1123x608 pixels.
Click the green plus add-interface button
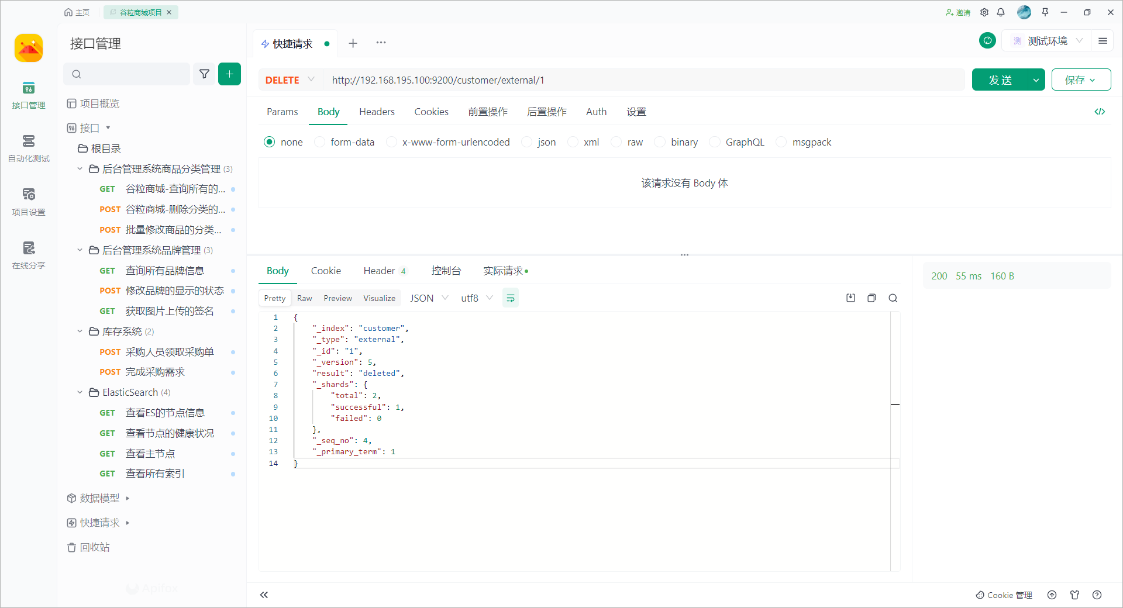(x=229, y=74)
